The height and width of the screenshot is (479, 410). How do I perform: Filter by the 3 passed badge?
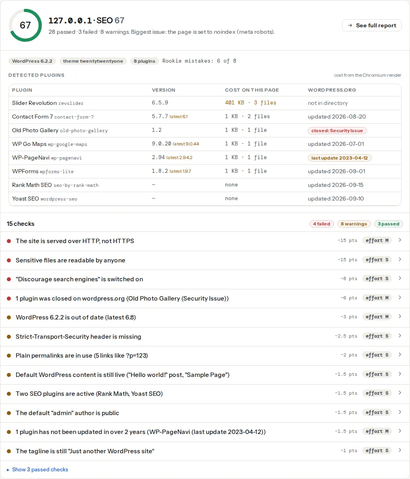388,224
